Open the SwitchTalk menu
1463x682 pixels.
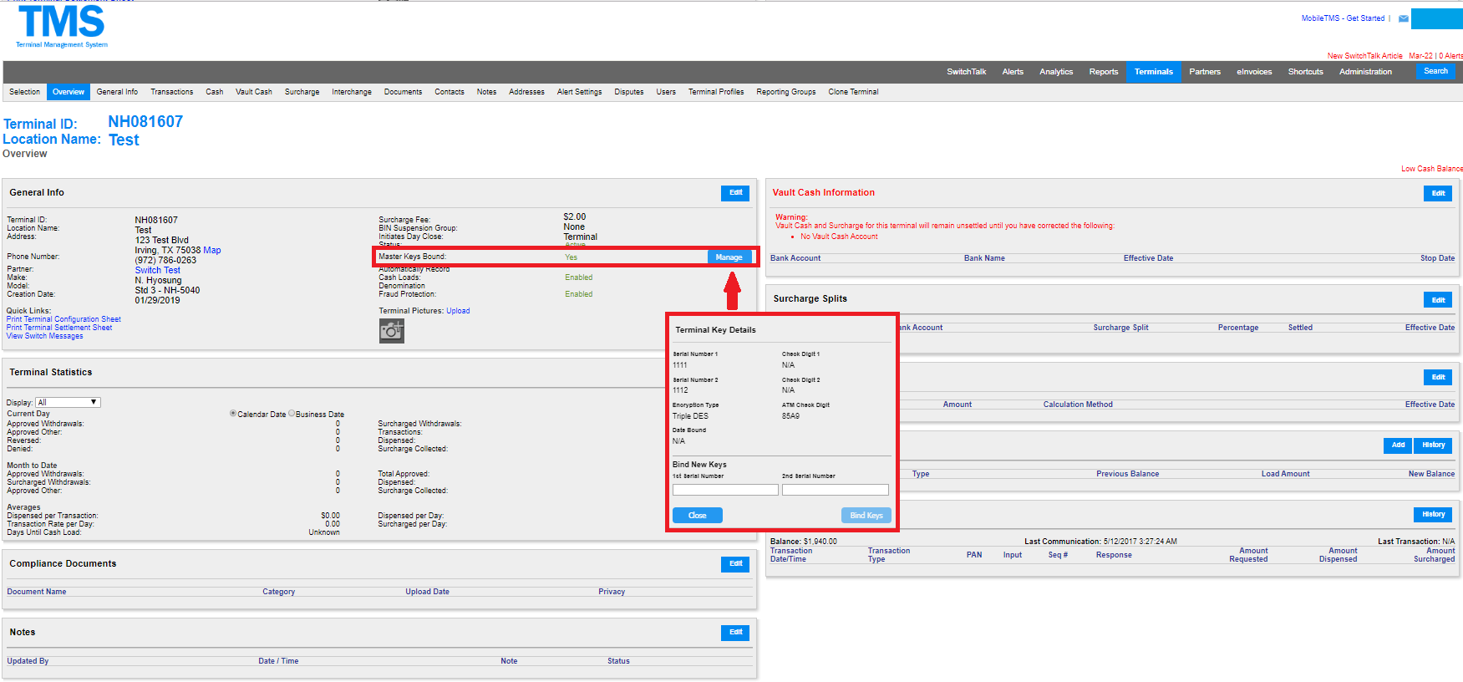pyautogui.click(x=966, y=72)
